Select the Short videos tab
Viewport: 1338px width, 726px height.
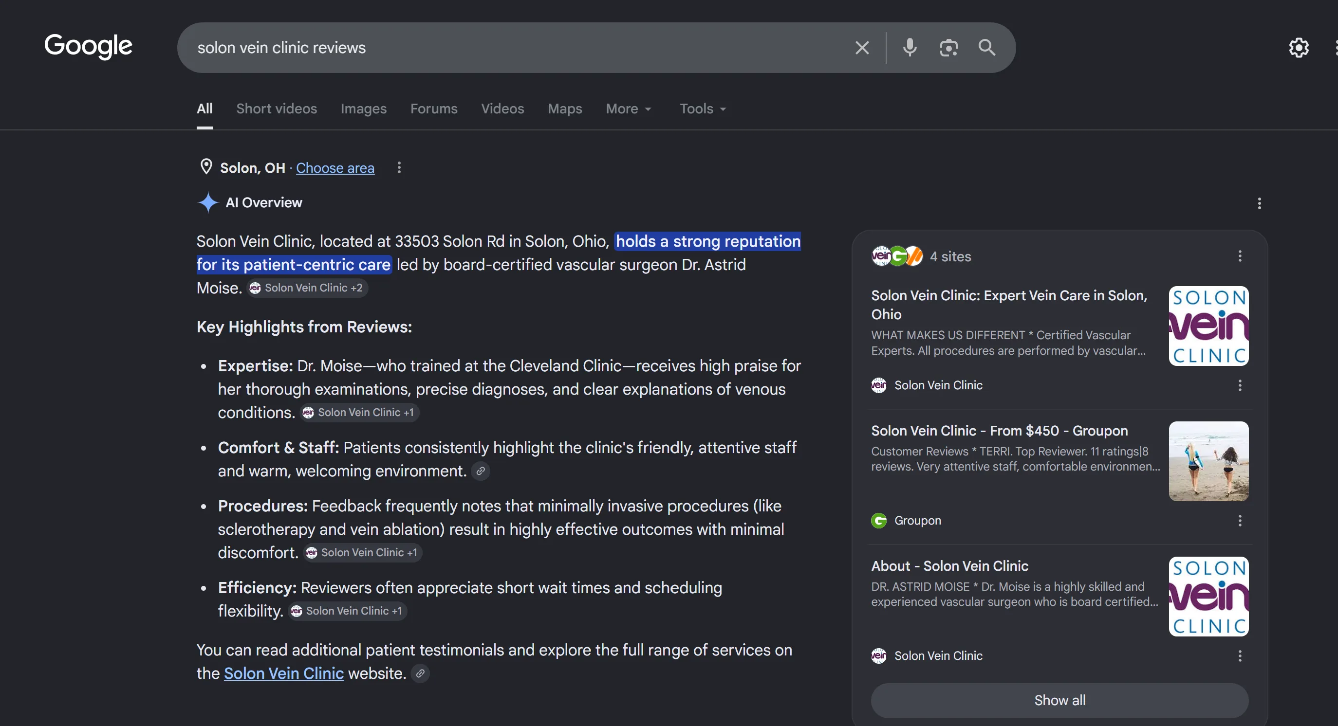coord(277,109)
